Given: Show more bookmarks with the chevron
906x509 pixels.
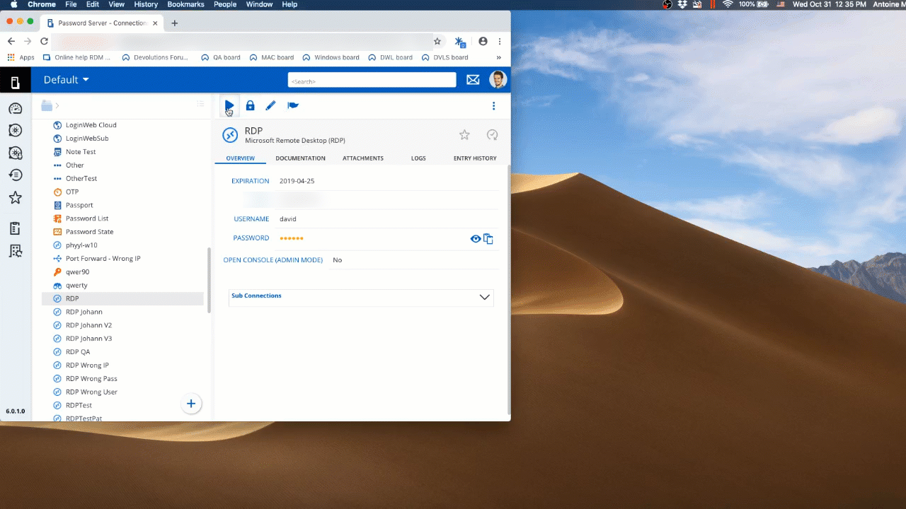Looking at the screenshot, I should tap(499, 58).
